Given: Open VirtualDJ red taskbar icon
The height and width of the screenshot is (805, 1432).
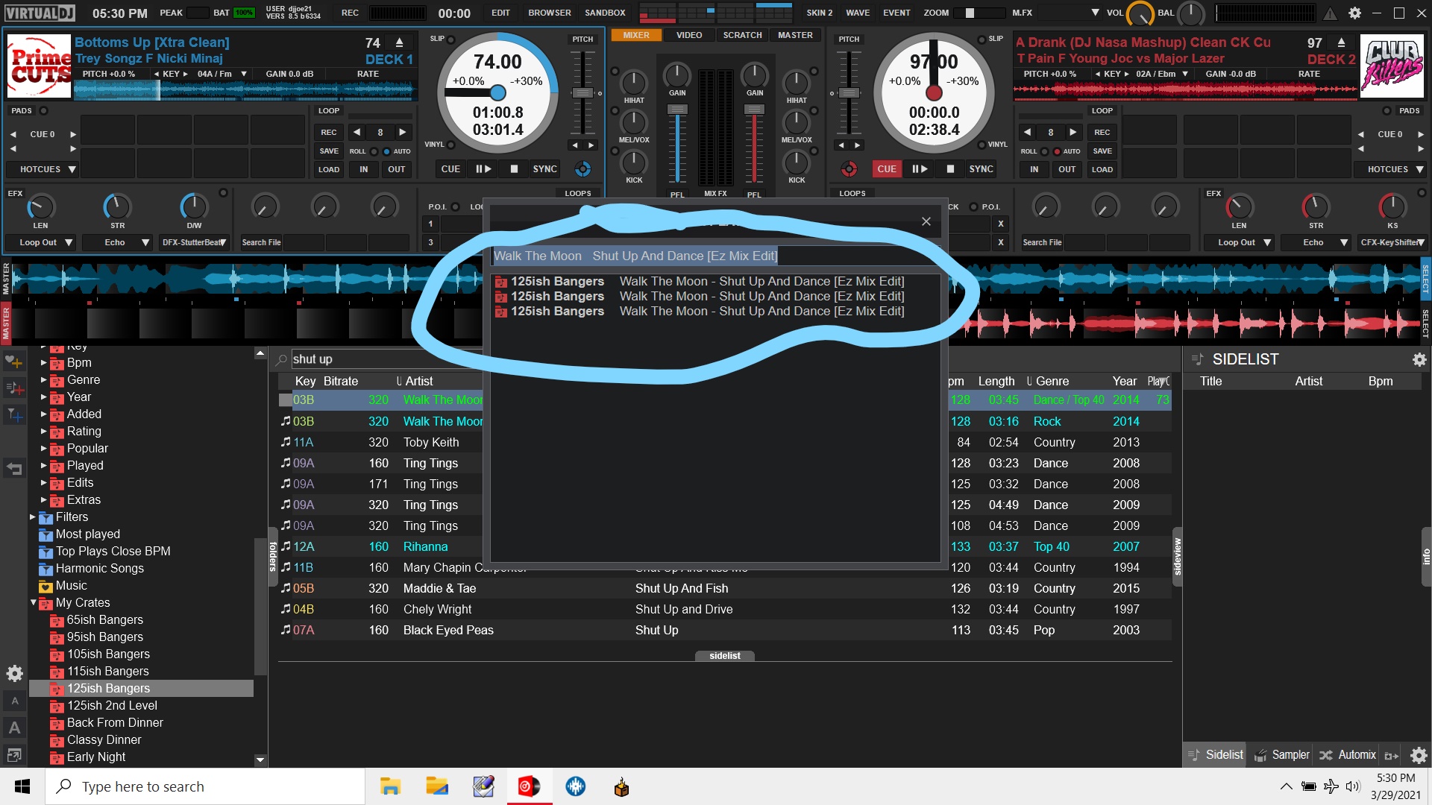Looking at the screenshot, I should coord(529,786).
